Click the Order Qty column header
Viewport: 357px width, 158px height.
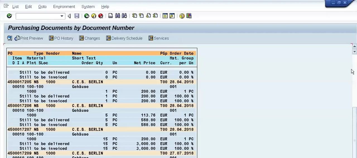[92, 63]
